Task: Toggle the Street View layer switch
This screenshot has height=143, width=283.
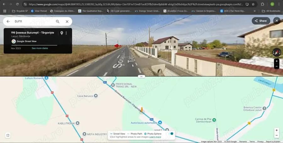Action: pyautogui.click(x=171, y=134)
